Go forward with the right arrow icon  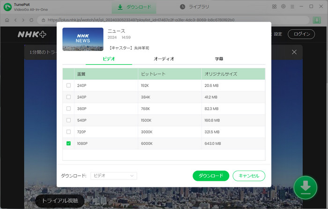[x=23, y=20]
